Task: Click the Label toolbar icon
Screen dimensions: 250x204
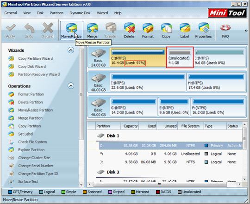Action: [185, 28]
